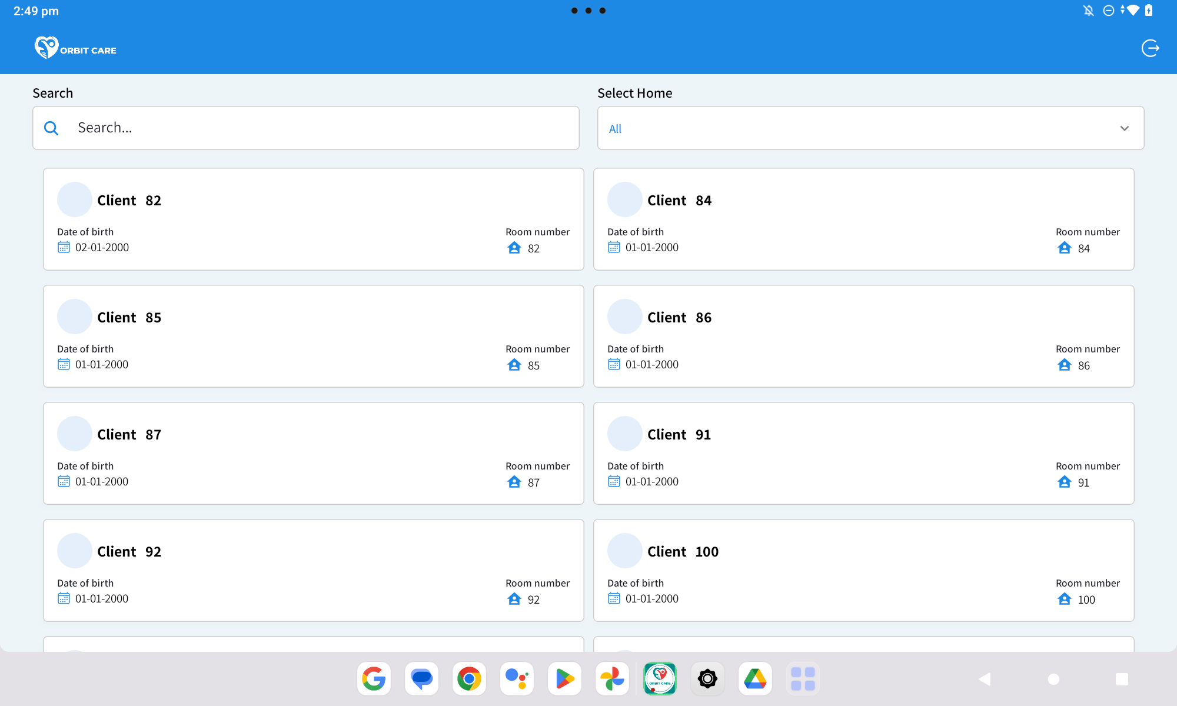This screenshot has width=1177, height=706.
Task: Open Orbit Care app in the dock
Action: pos(660,679)
